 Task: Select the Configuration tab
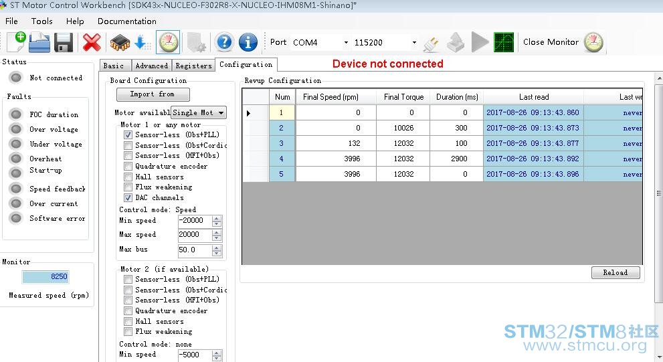tap(246, 64)
